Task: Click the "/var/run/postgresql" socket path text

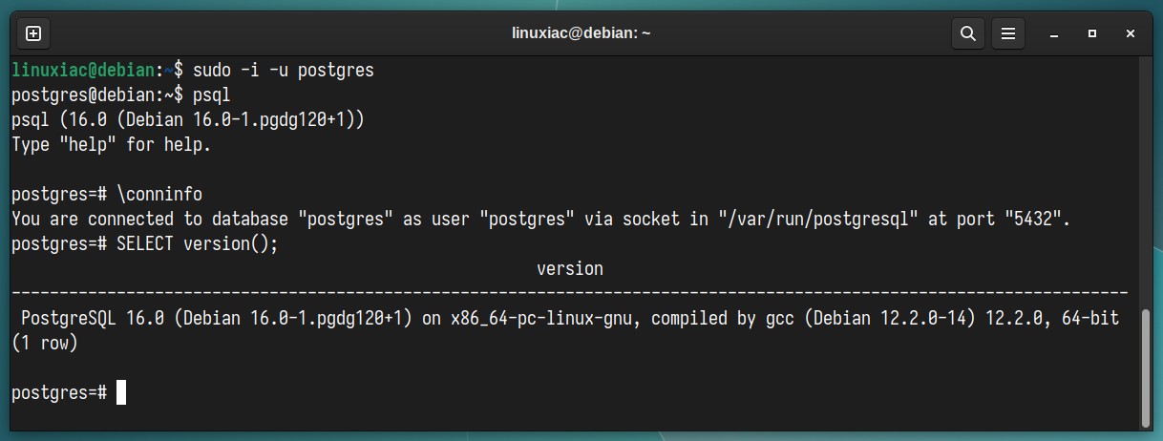Action: 818,220
